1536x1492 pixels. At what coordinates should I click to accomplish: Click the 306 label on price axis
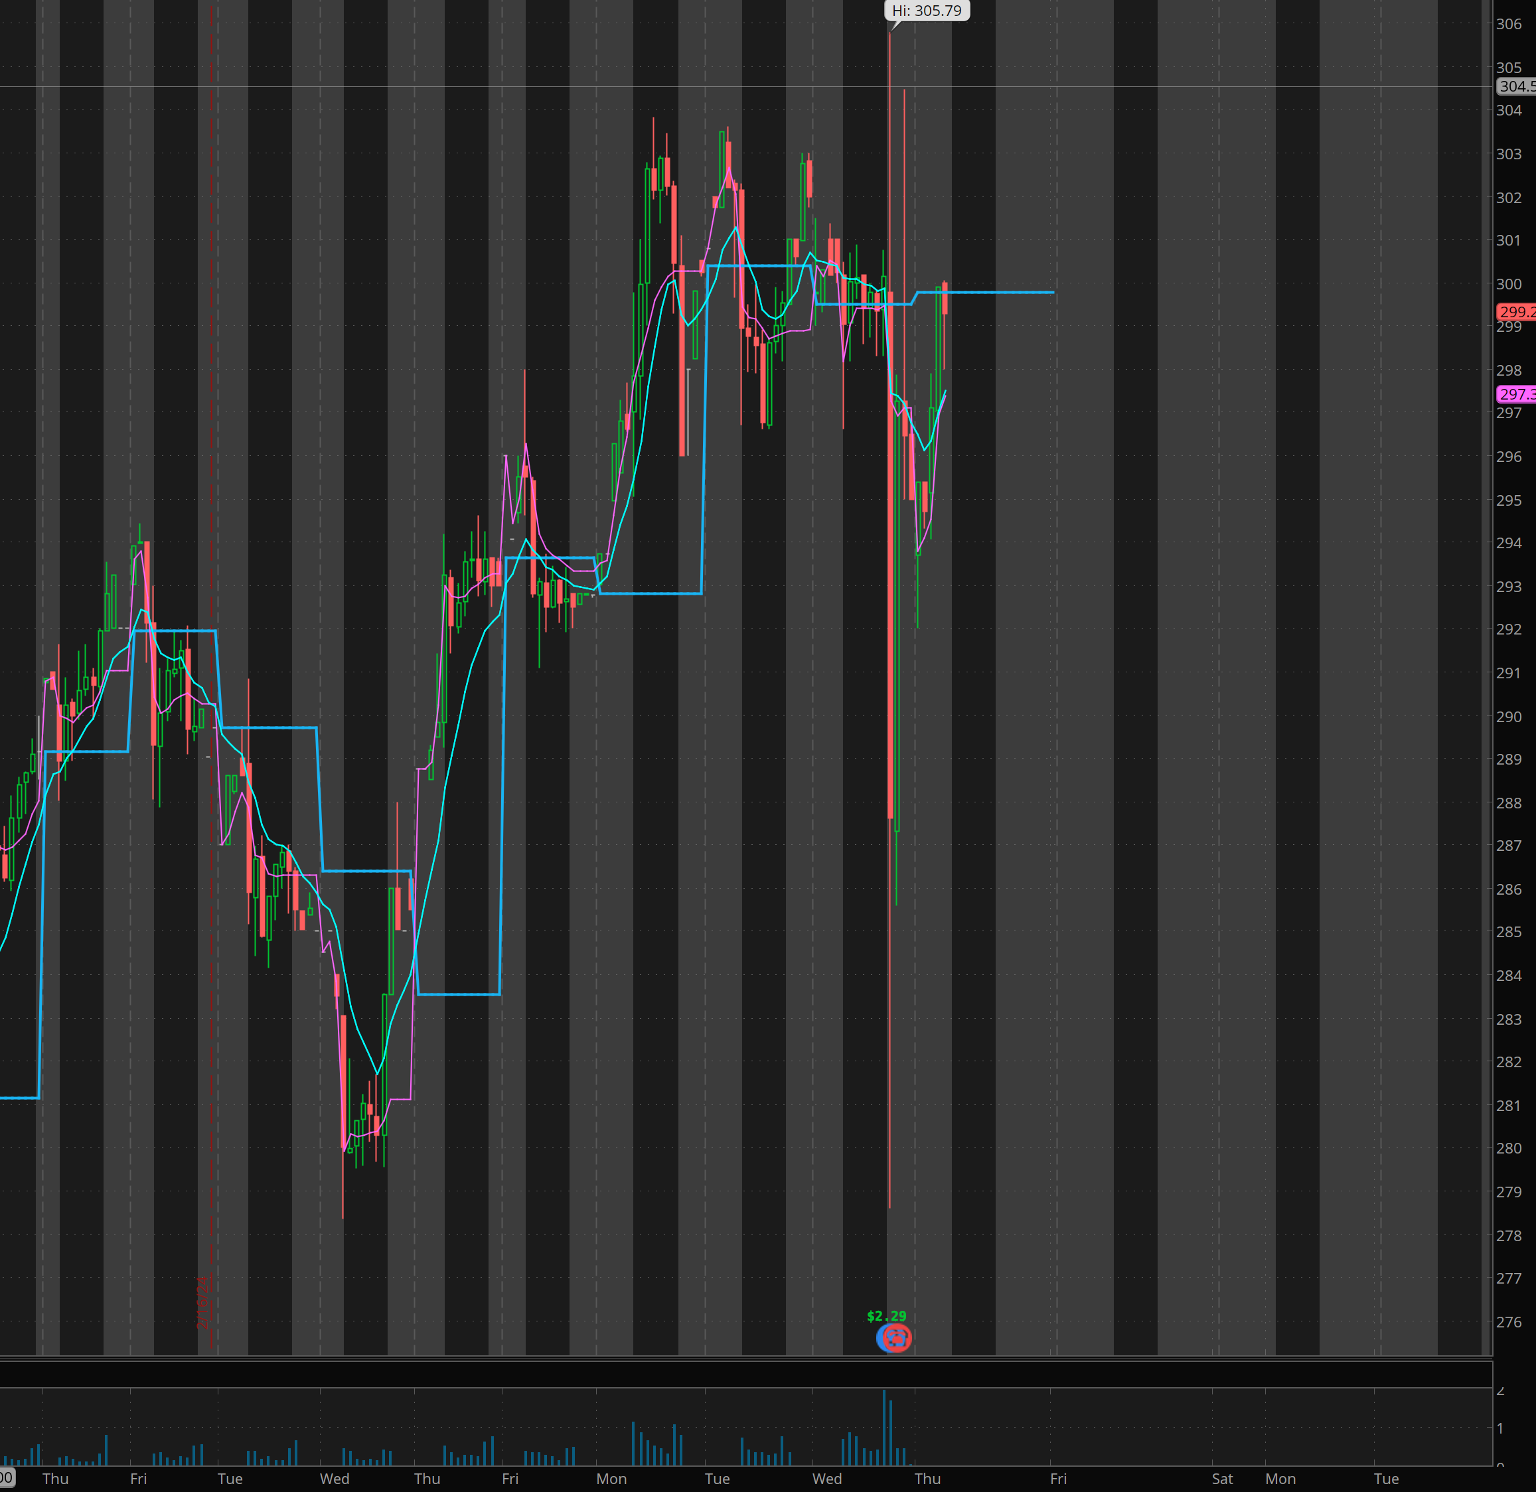[x=1509, y=25]
